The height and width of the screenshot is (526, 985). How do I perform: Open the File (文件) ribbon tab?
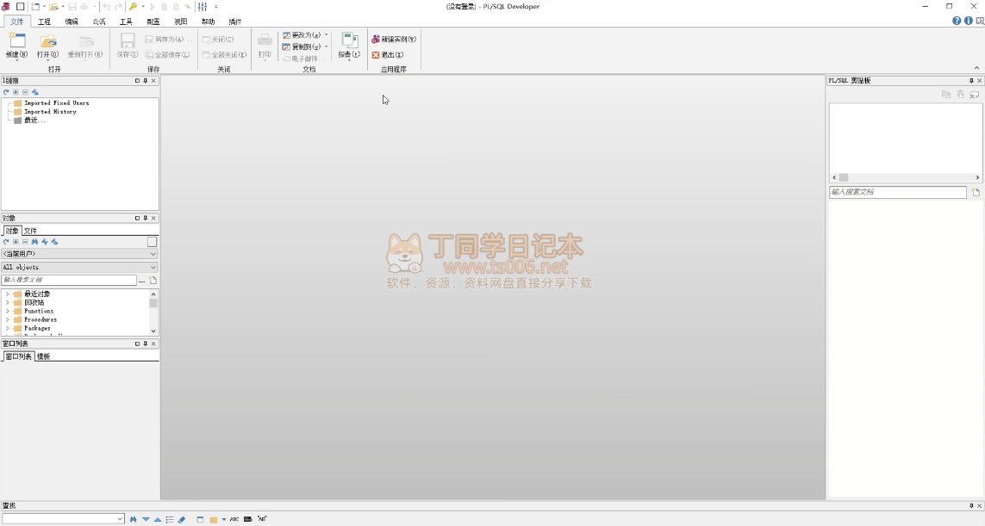click(x=17, y=22)
